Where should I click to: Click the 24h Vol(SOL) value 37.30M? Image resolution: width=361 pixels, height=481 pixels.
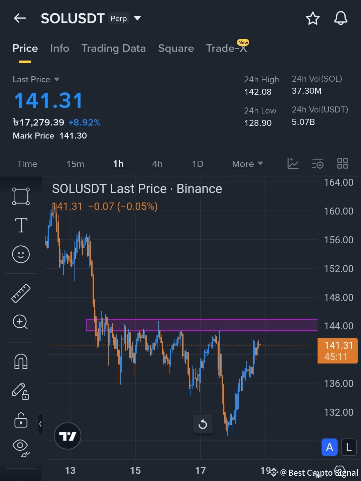(307, 91)
